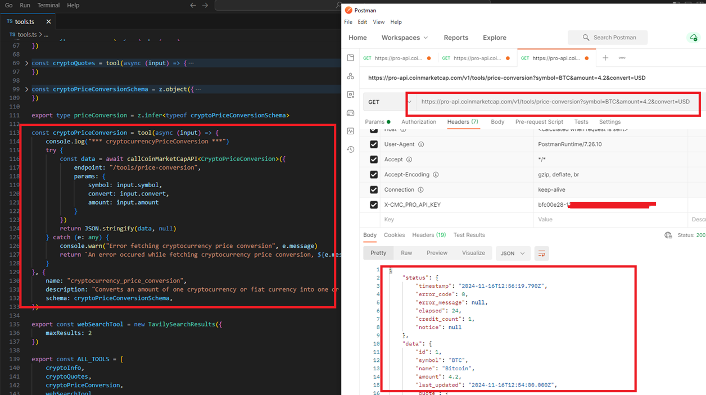Viewport: 706px width, 395px height.
Task: Click the Postman cloud sync status icon
Action: pos(694,38)
